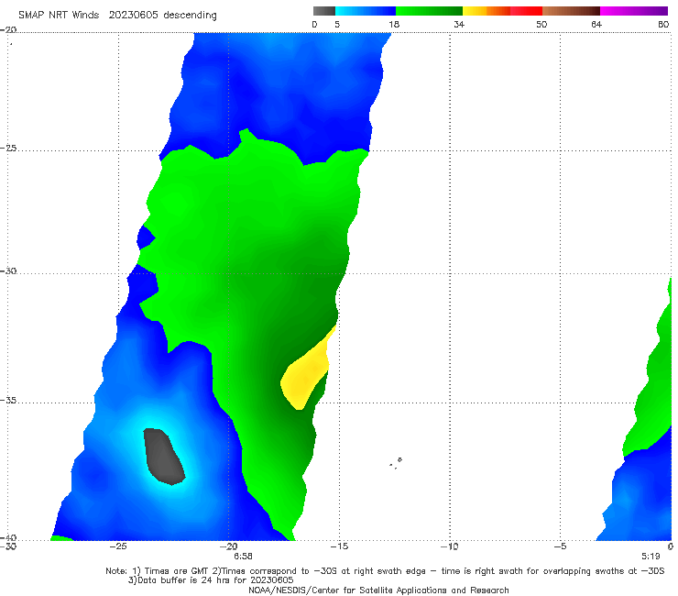
Task: Click the longitude label '-10' on bottom axis
Action: coord(450,546)
